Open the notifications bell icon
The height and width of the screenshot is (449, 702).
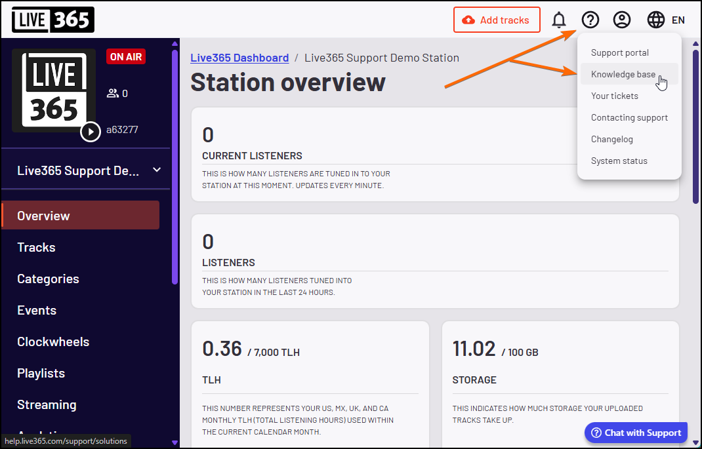pyautogui.click(x=559, y=20)
